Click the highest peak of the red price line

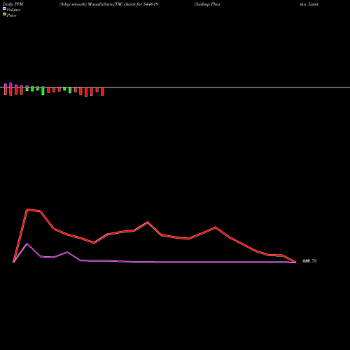[27, 209]
